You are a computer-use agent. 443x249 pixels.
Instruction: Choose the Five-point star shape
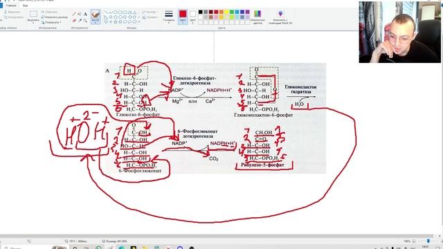(x=116, y=21)
